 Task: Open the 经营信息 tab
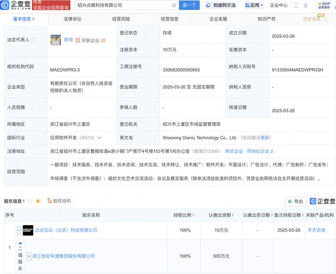(169, 19)
